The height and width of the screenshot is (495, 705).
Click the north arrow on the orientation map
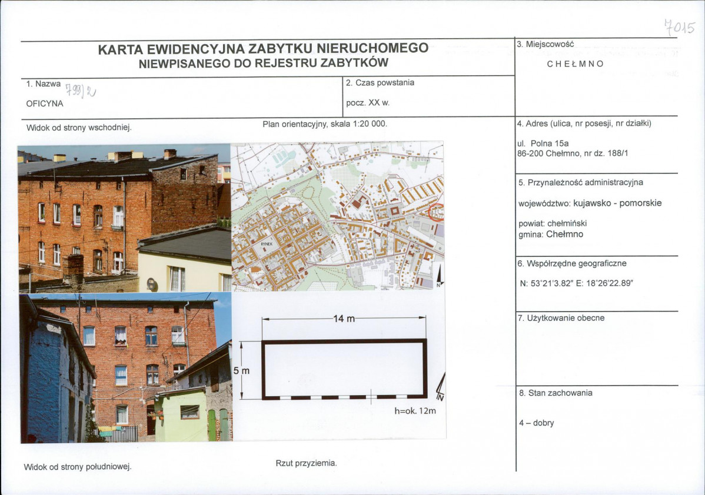[440, 275]
